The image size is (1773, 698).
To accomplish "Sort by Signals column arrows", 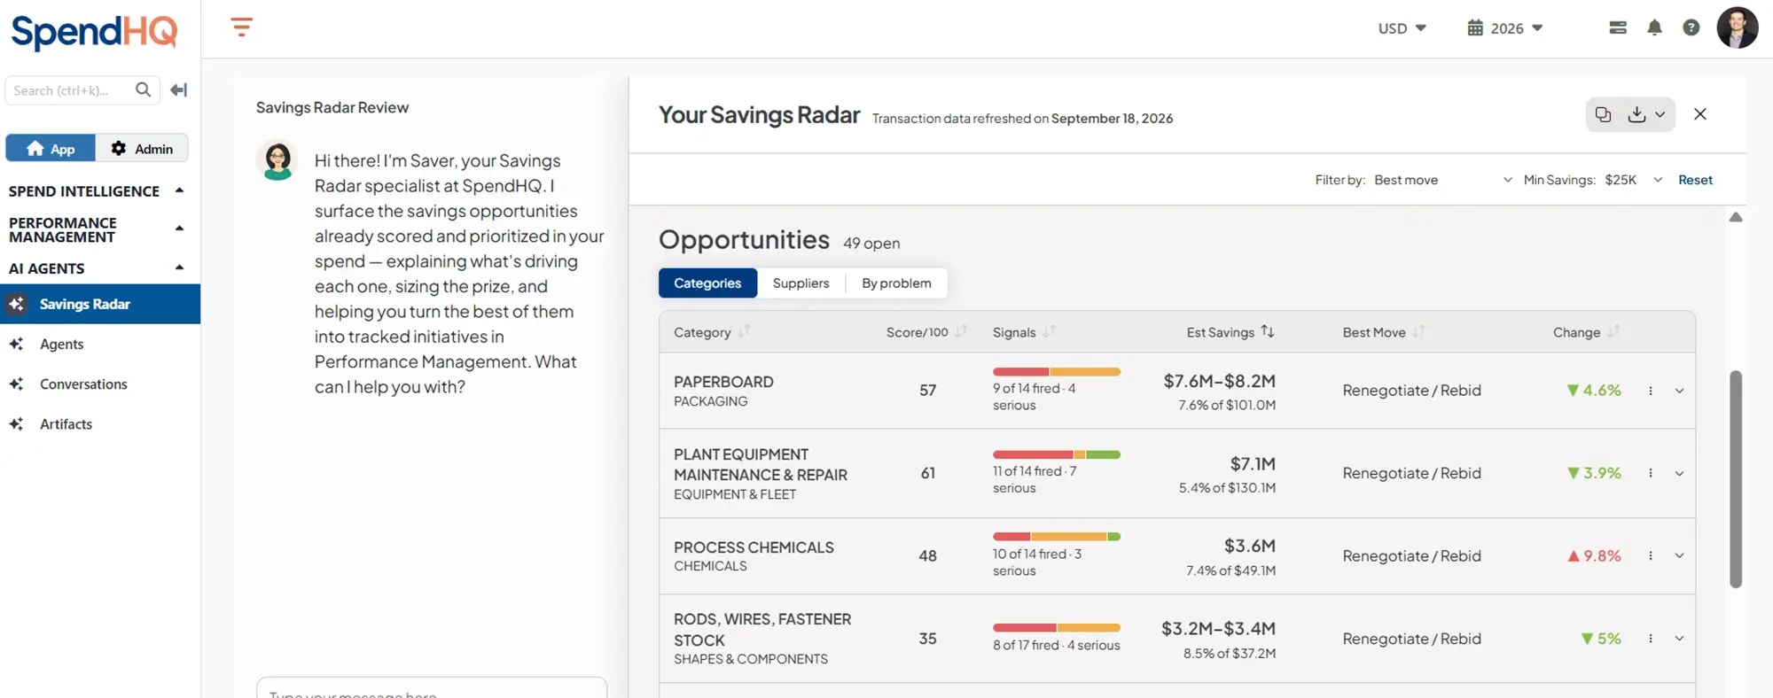I will point(1049,331).
